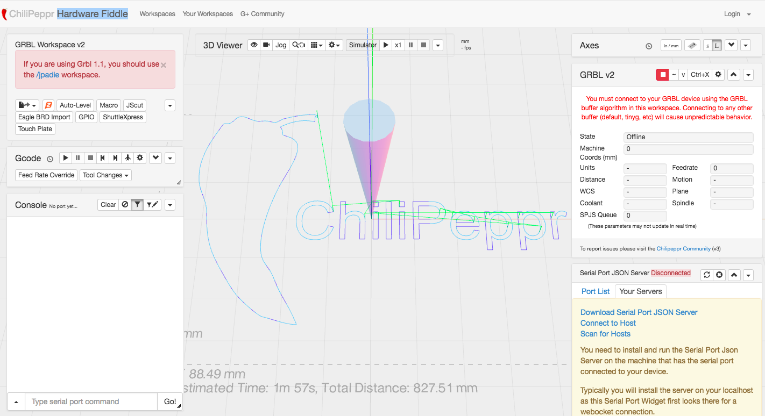
Task: Step back to previous Gcode line
Action: click(103, 158)
